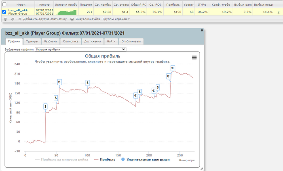The height and width of the screenshot is (171, 283).
Task: Click the refresh icon beside the trash
Action: point(13,19)
